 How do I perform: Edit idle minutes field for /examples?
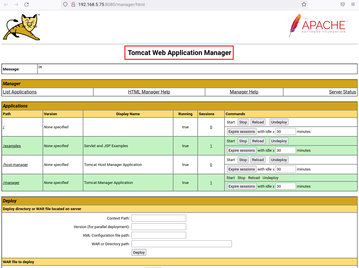(285, 150)
